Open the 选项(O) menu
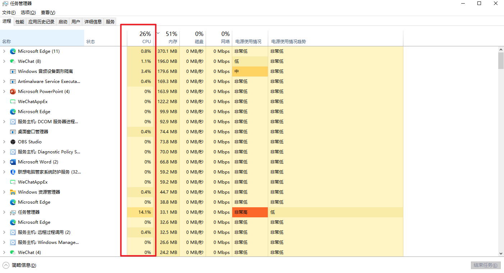 (28, 13)
